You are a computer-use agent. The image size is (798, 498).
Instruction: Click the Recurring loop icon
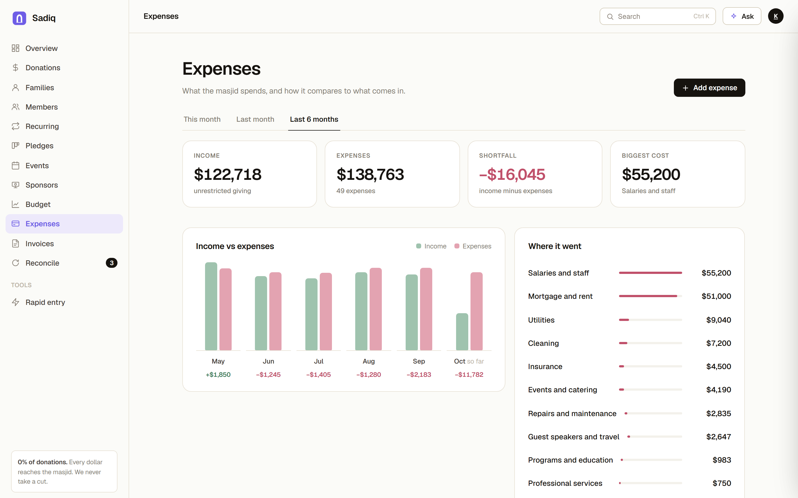(x=16, y=126)
